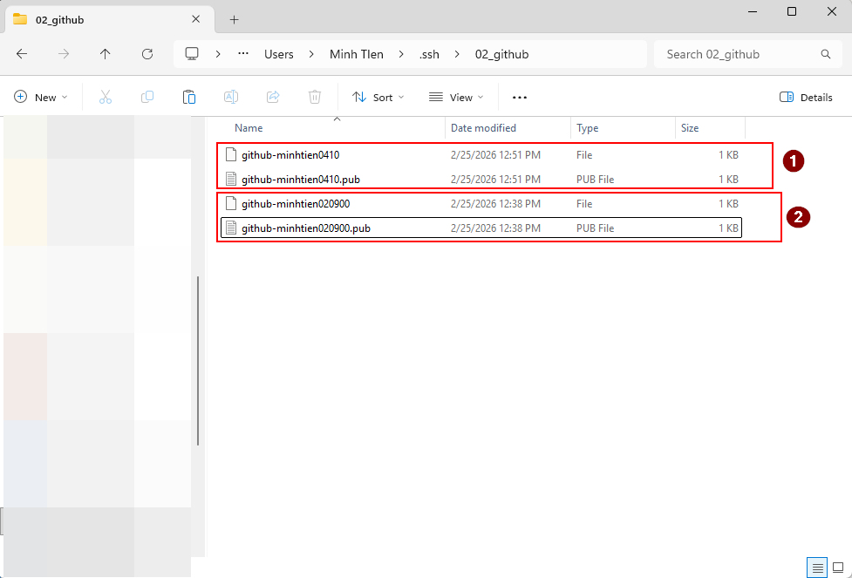
Task: Go up one folder level
Action: [x=106, y=54]
